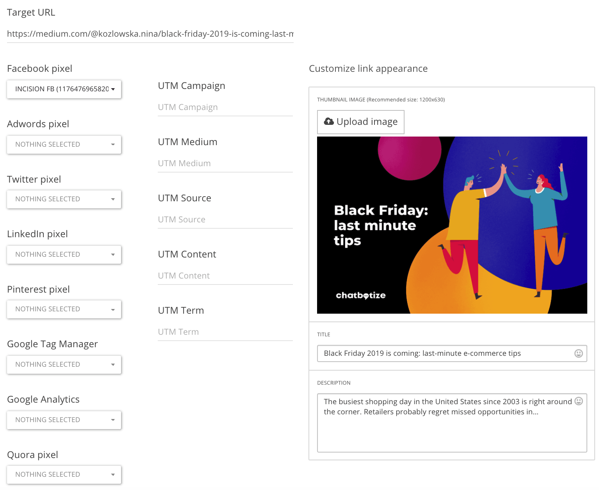Click the Black Friday thumbnail image
The image size is (599, 490).
point(452,225)
